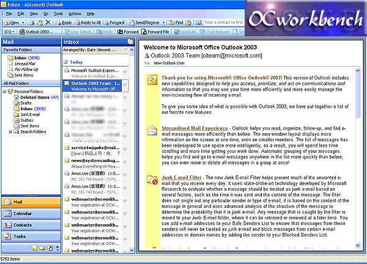Click the Reply to All button
The width and height of the screenshot is (367, 264).
pos(87,23)
